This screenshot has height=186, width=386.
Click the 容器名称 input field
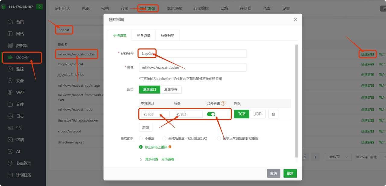tap(192, 53)
